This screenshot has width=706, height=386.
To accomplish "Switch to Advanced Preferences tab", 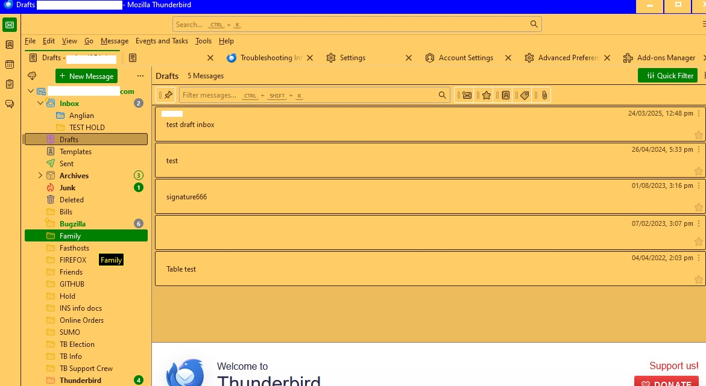I will pyautogui.click(x=568, y=58).
